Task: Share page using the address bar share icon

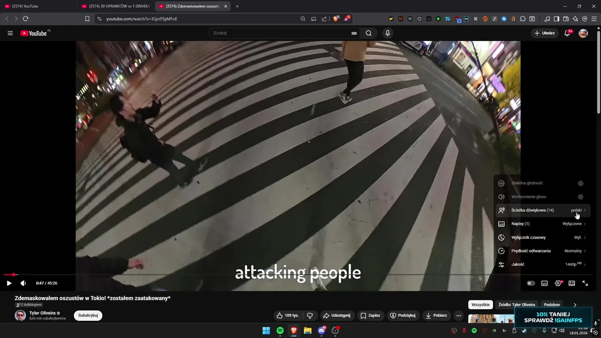Action: coord(324,19)
